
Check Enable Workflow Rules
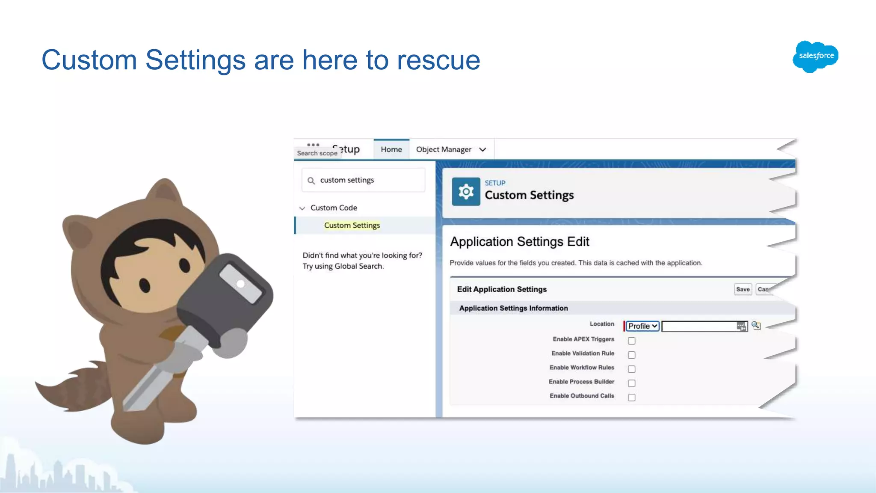tap(631, 369)
